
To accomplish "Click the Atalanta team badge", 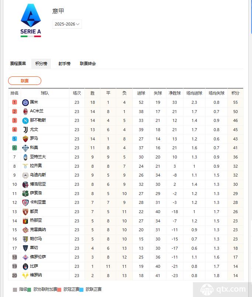I will [x=25, y=157].
